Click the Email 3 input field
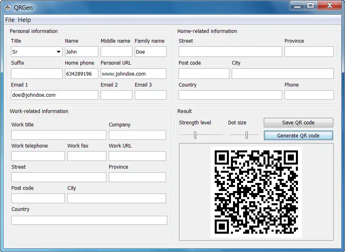This screenshot has width=345, height=252. [151, 95]
